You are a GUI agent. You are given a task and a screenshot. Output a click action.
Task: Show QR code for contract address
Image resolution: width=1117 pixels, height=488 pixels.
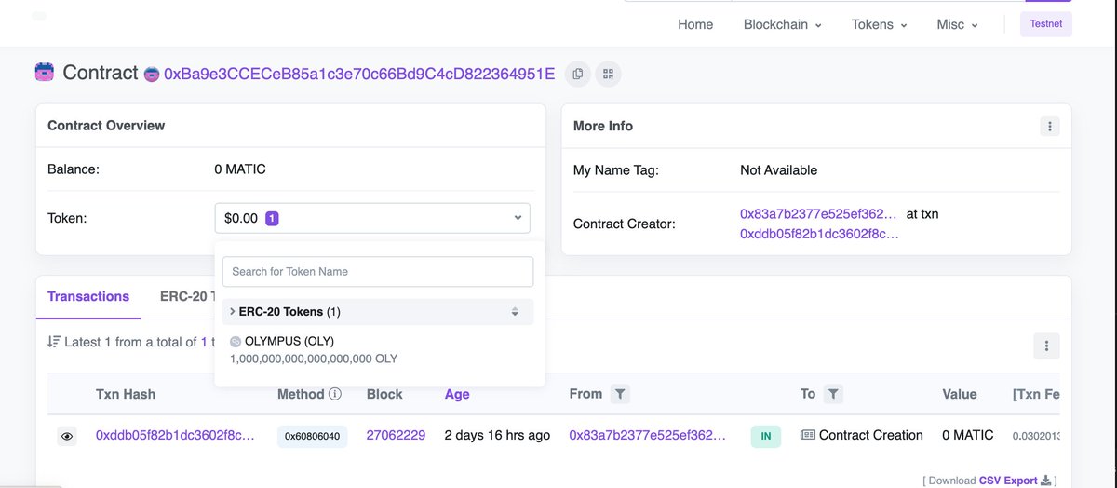click(x=609, y=74)
